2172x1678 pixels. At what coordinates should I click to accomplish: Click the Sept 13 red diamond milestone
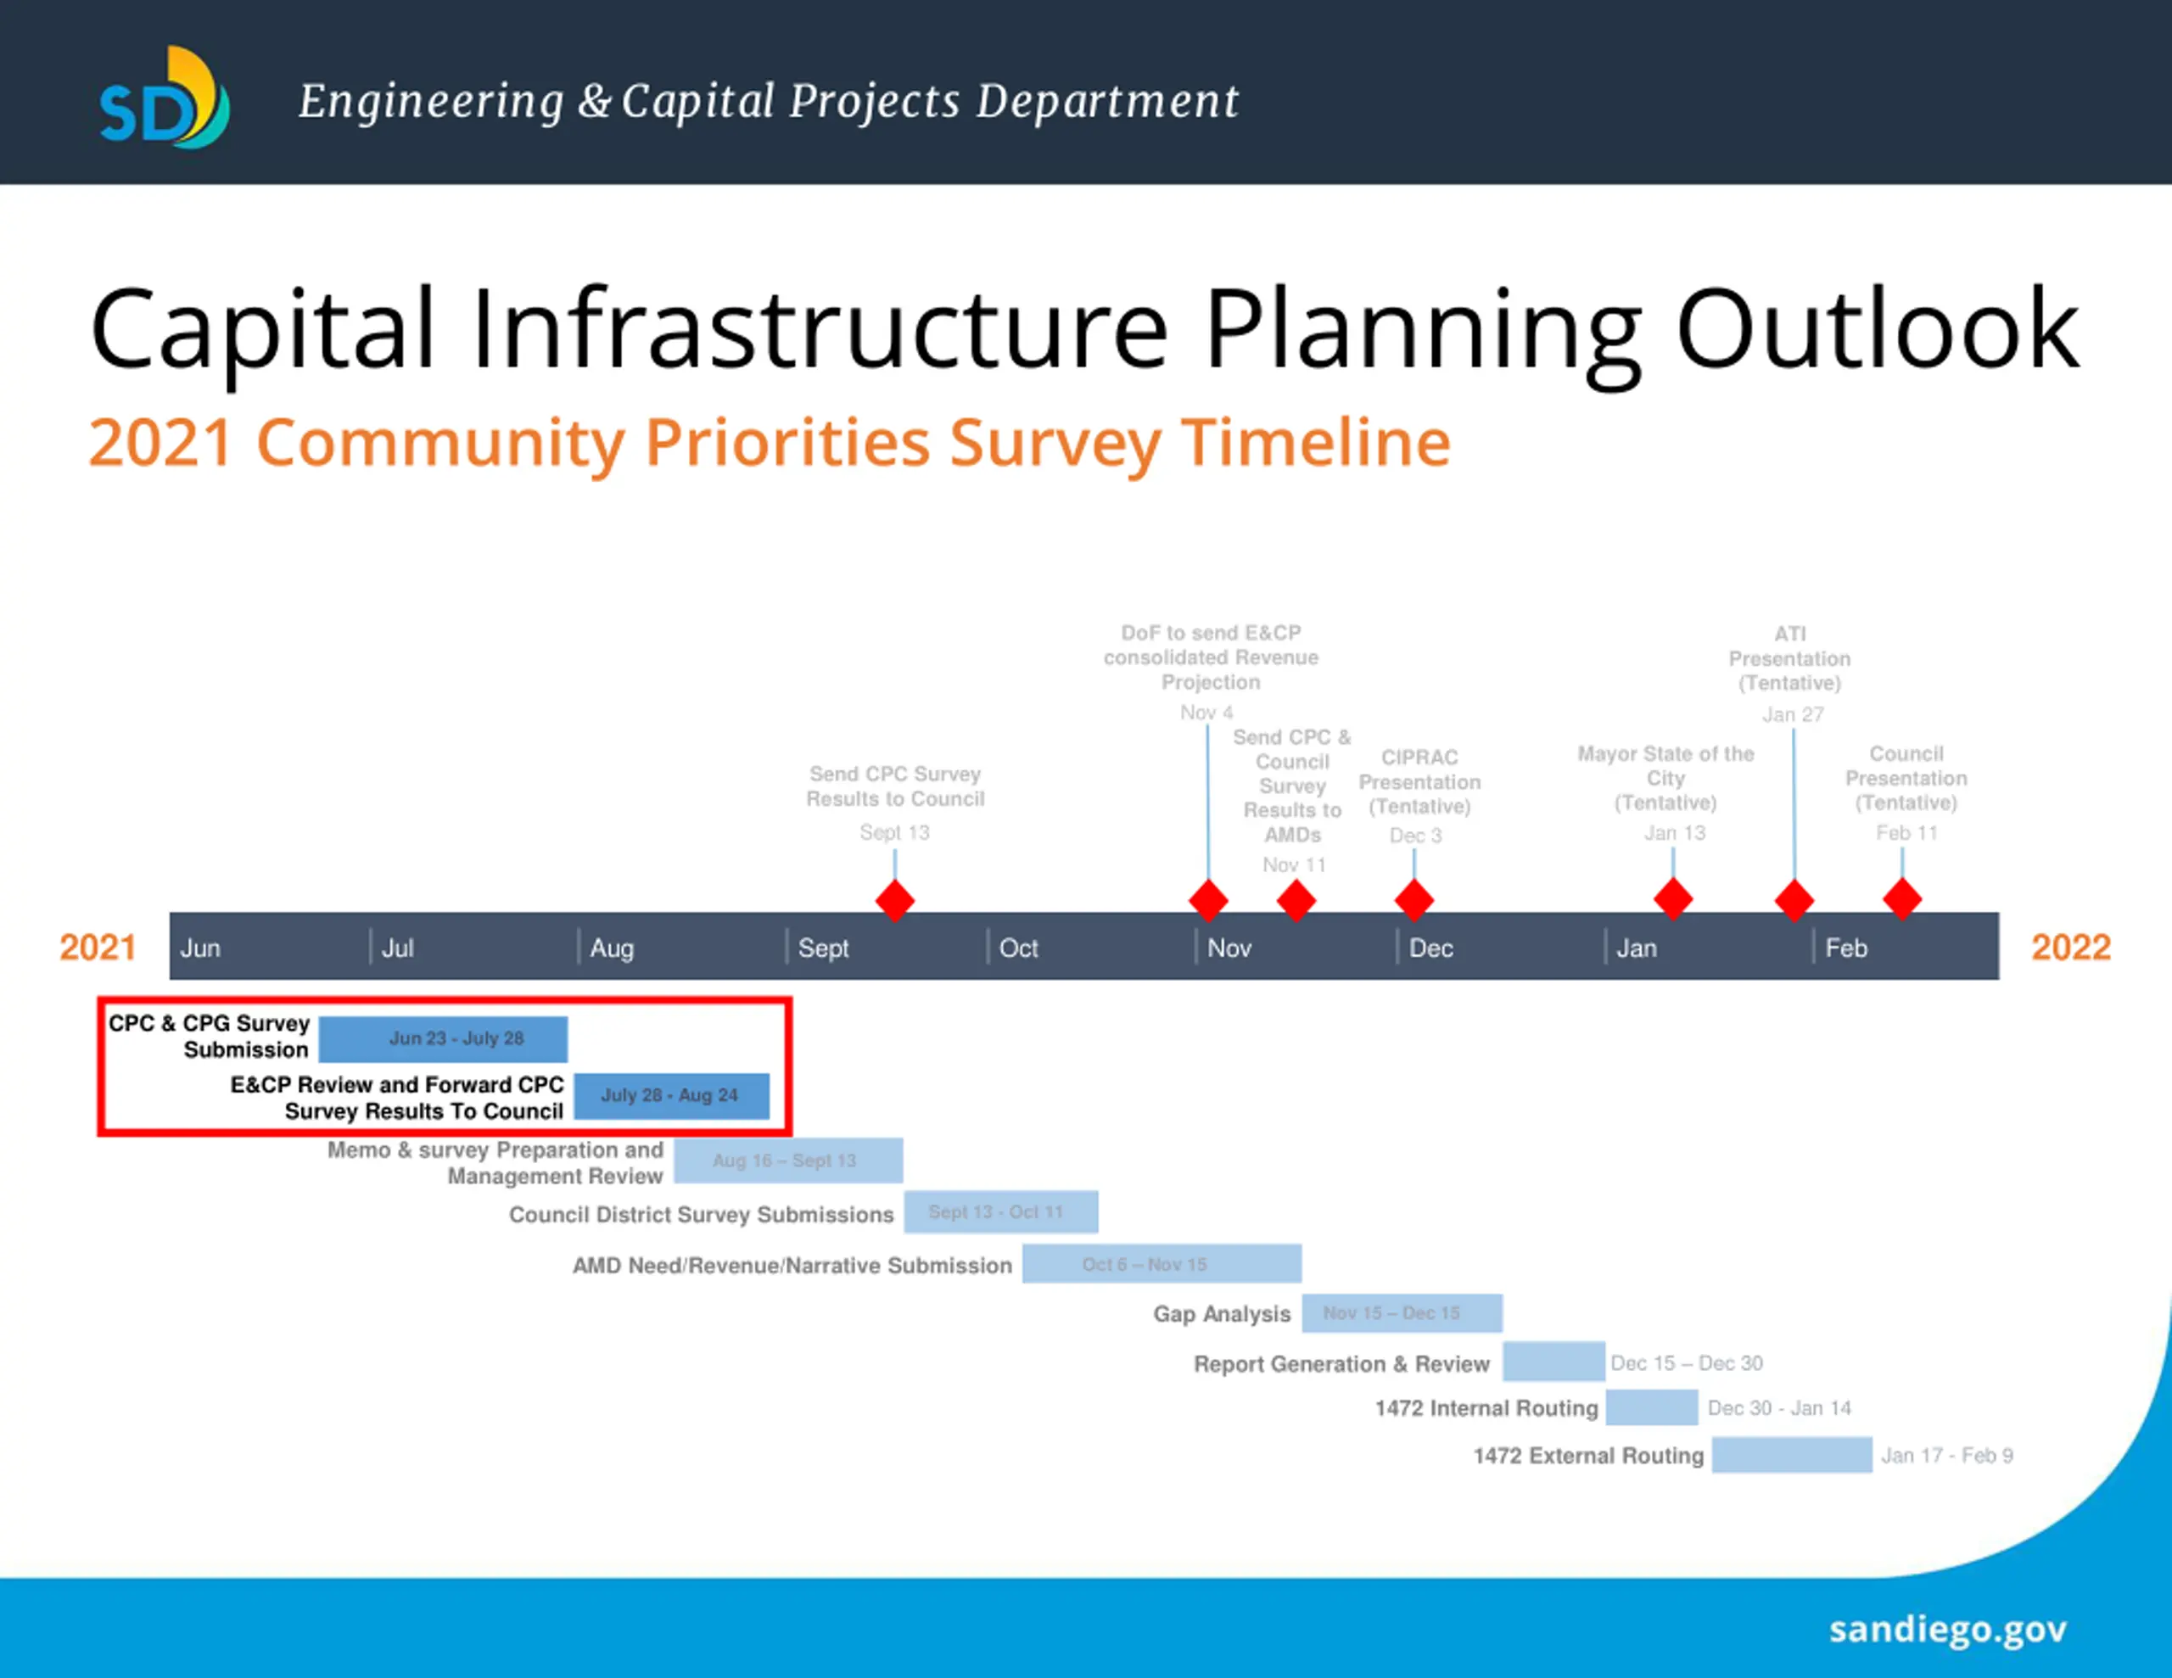895,900
